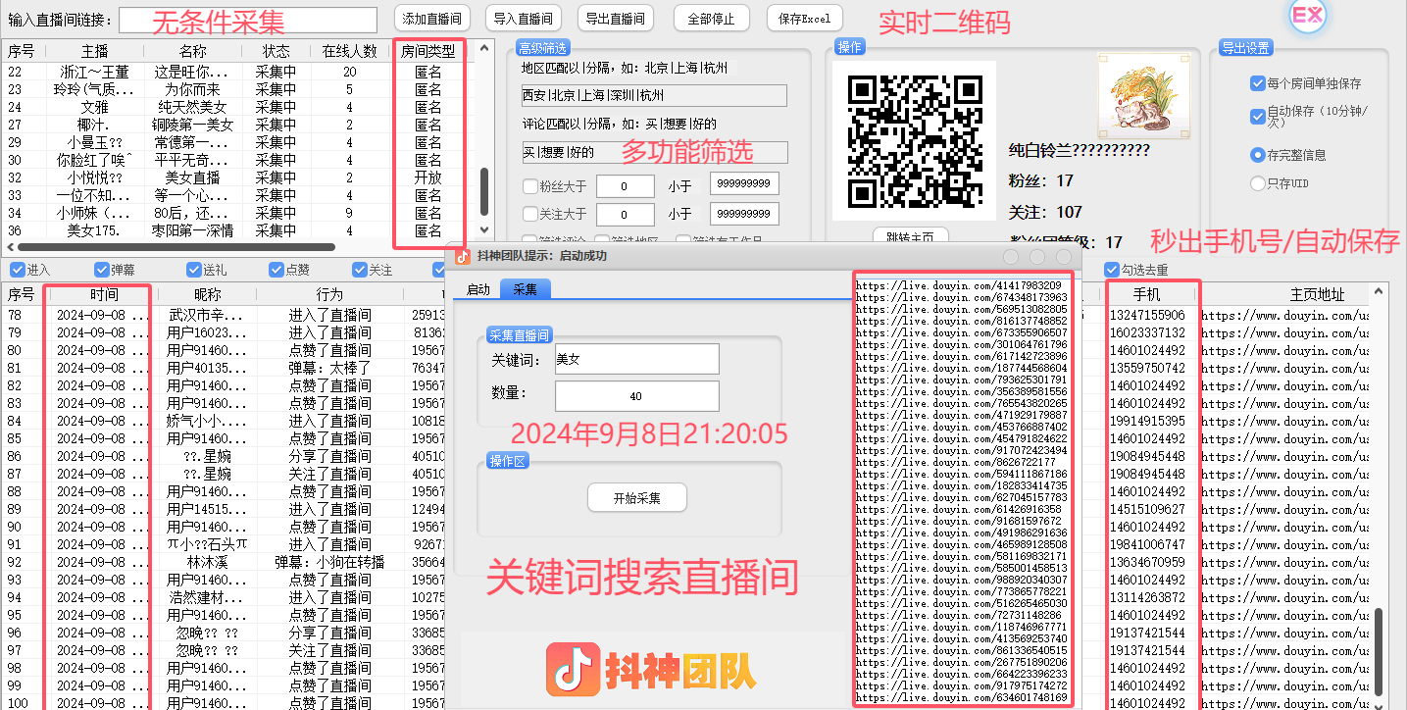Switch to the 启动 tab

click(x=477, y=289)
